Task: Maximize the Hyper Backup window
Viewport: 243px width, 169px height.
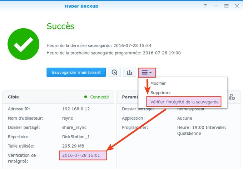Action: pos(227,6)
